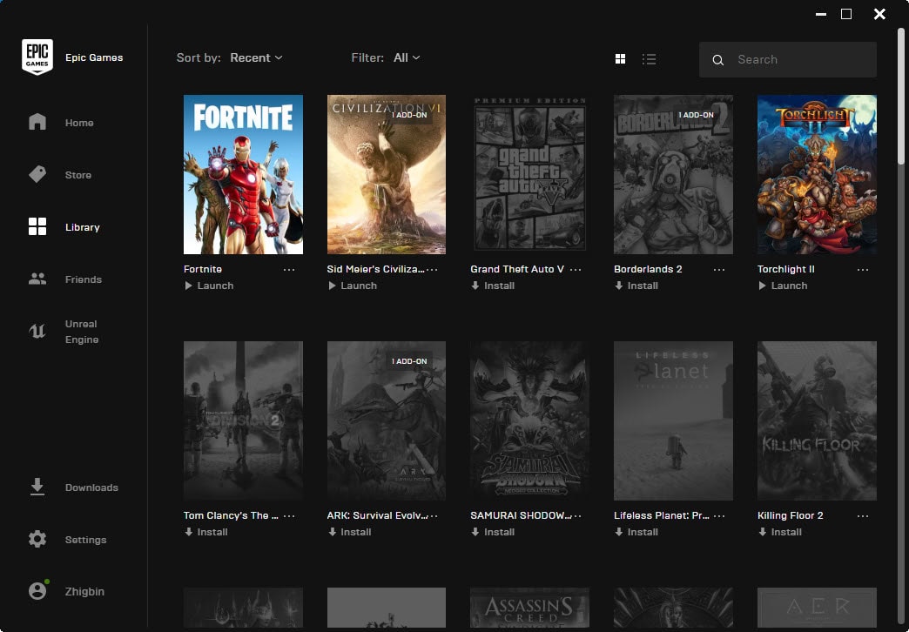Open the Unreal Engine section icon

pos(37,331)
